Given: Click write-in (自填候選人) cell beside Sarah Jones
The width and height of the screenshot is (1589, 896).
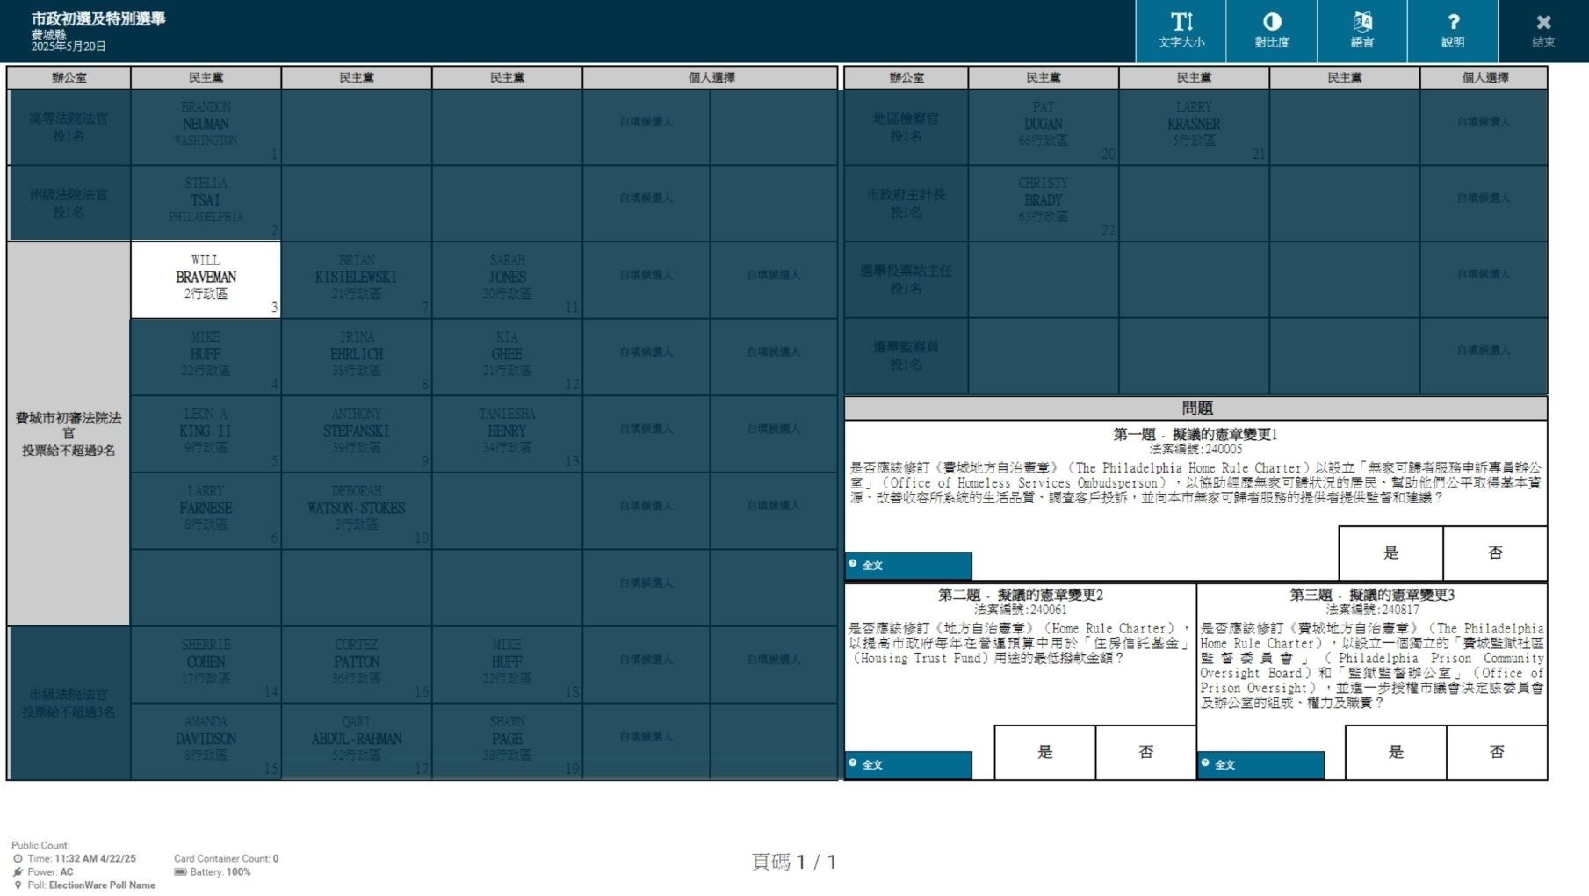Looking at the screenshot, I should click(646, 279).
